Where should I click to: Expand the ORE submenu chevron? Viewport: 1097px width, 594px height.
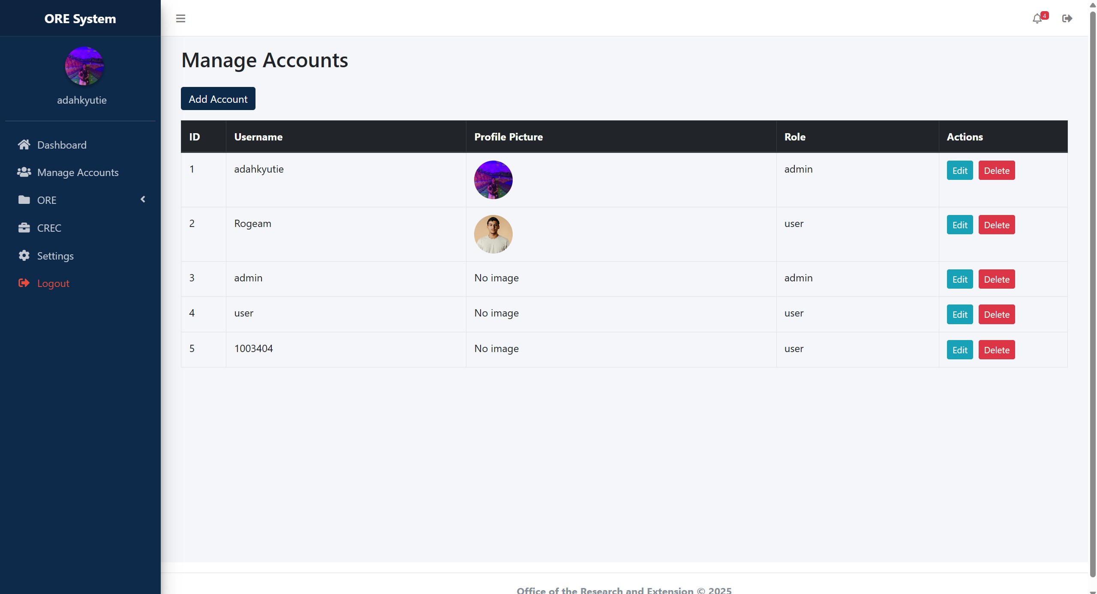pyautogui.click(x=143, y=200)
